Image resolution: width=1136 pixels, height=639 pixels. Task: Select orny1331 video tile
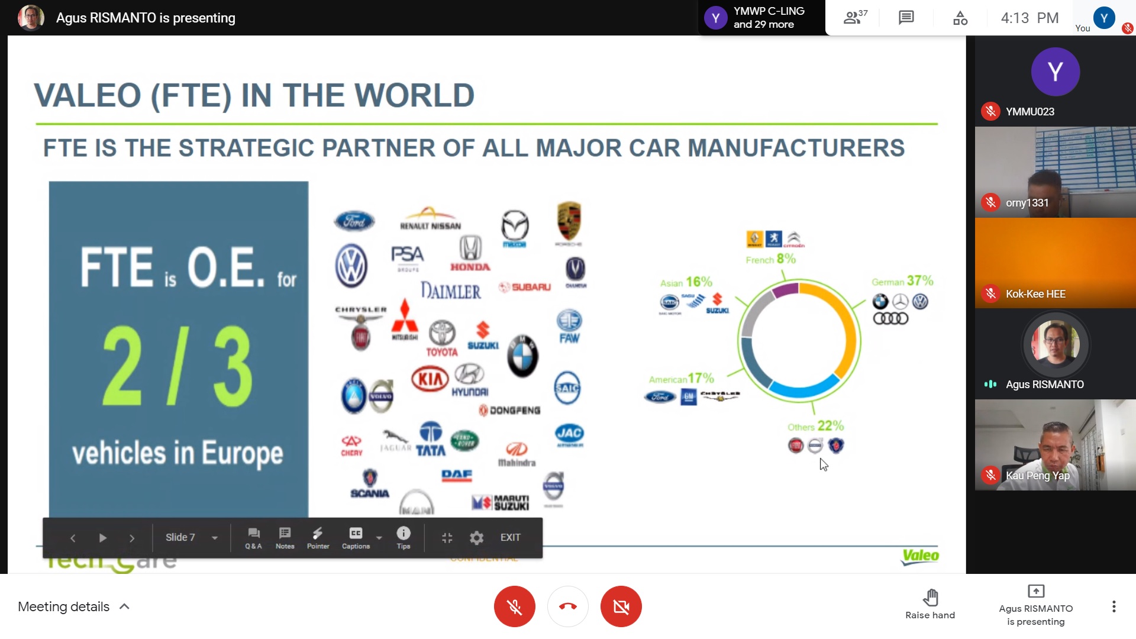[x=1055, y=172]
